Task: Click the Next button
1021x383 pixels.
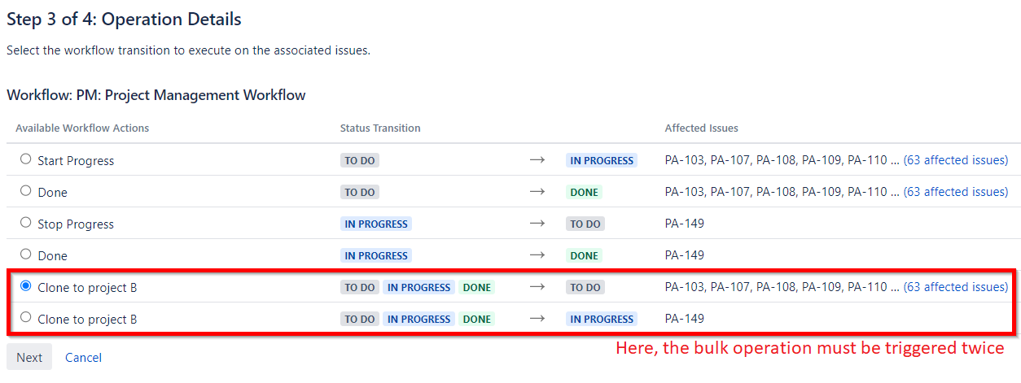Action: (29, 357)
